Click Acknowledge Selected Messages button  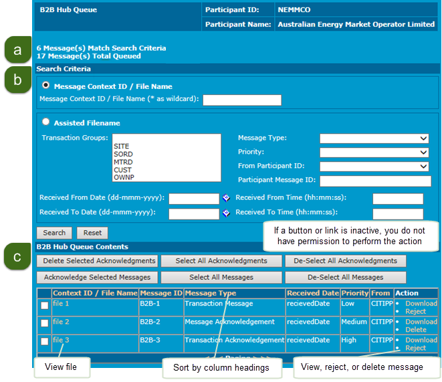98,277
